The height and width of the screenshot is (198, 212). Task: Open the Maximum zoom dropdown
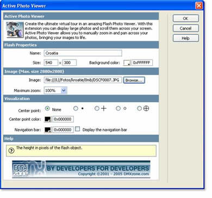(64, 90)
